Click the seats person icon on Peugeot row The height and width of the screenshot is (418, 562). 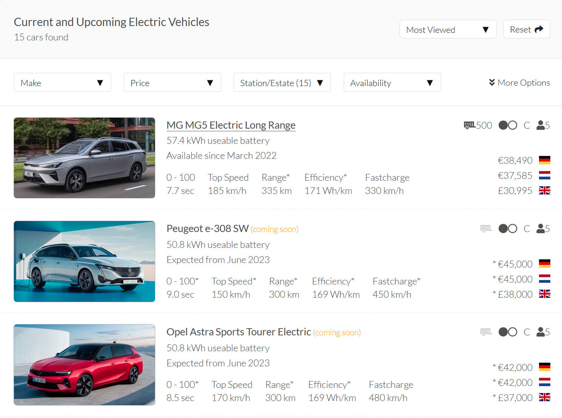[x=540, y=229]
